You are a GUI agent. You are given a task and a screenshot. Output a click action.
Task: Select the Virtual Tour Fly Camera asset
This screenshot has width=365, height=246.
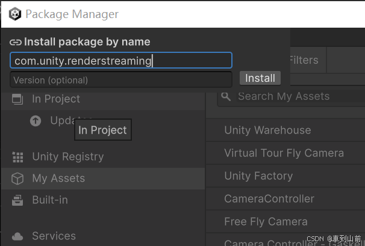click(284, 153)
